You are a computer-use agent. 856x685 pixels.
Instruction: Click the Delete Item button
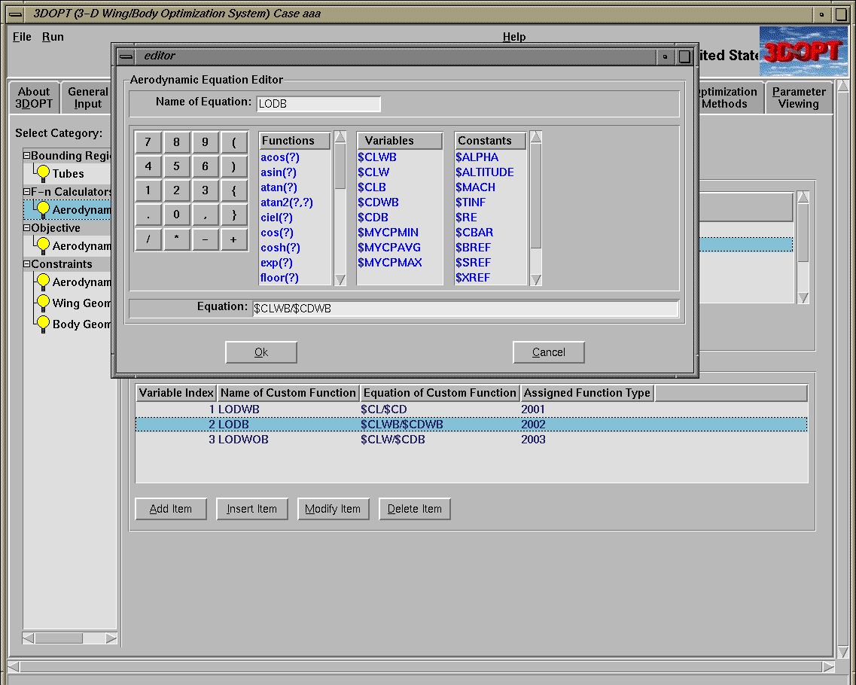[415, 509]
